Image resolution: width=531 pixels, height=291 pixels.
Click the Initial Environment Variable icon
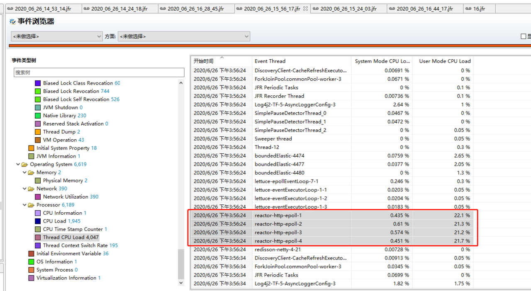pos(31,254)
